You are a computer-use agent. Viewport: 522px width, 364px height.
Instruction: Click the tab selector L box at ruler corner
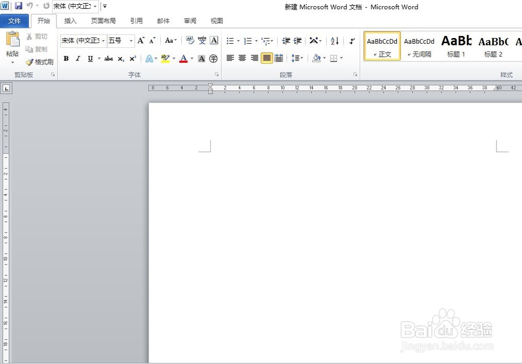pyautogui.click(x=6, y=89)
